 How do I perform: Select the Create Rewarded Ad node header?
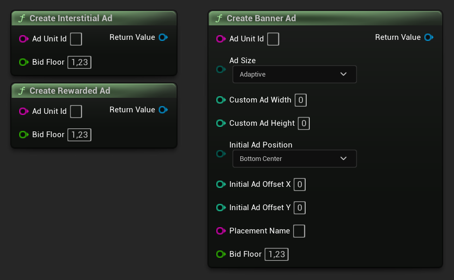(70, 91)
